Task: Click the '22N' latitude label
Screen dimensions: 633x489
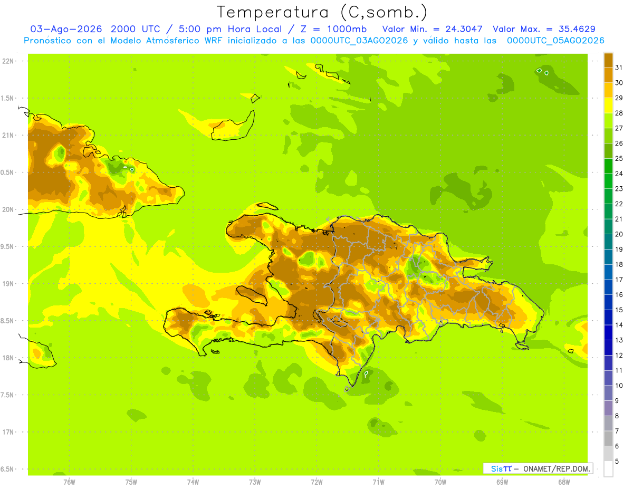Action: pyautogui.click(x=8, y=61)
